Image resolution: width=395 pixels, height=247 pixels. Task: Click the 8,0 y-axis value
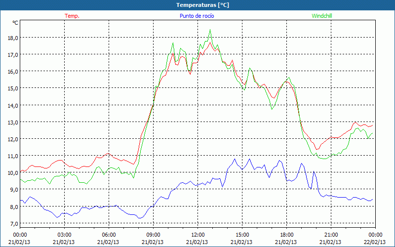click(x=14, y=206)
